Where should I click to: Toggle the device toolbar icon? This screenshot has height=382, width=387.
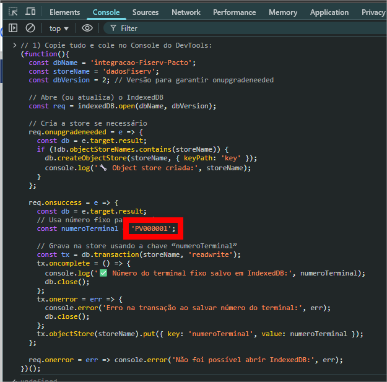coord(30,12)
